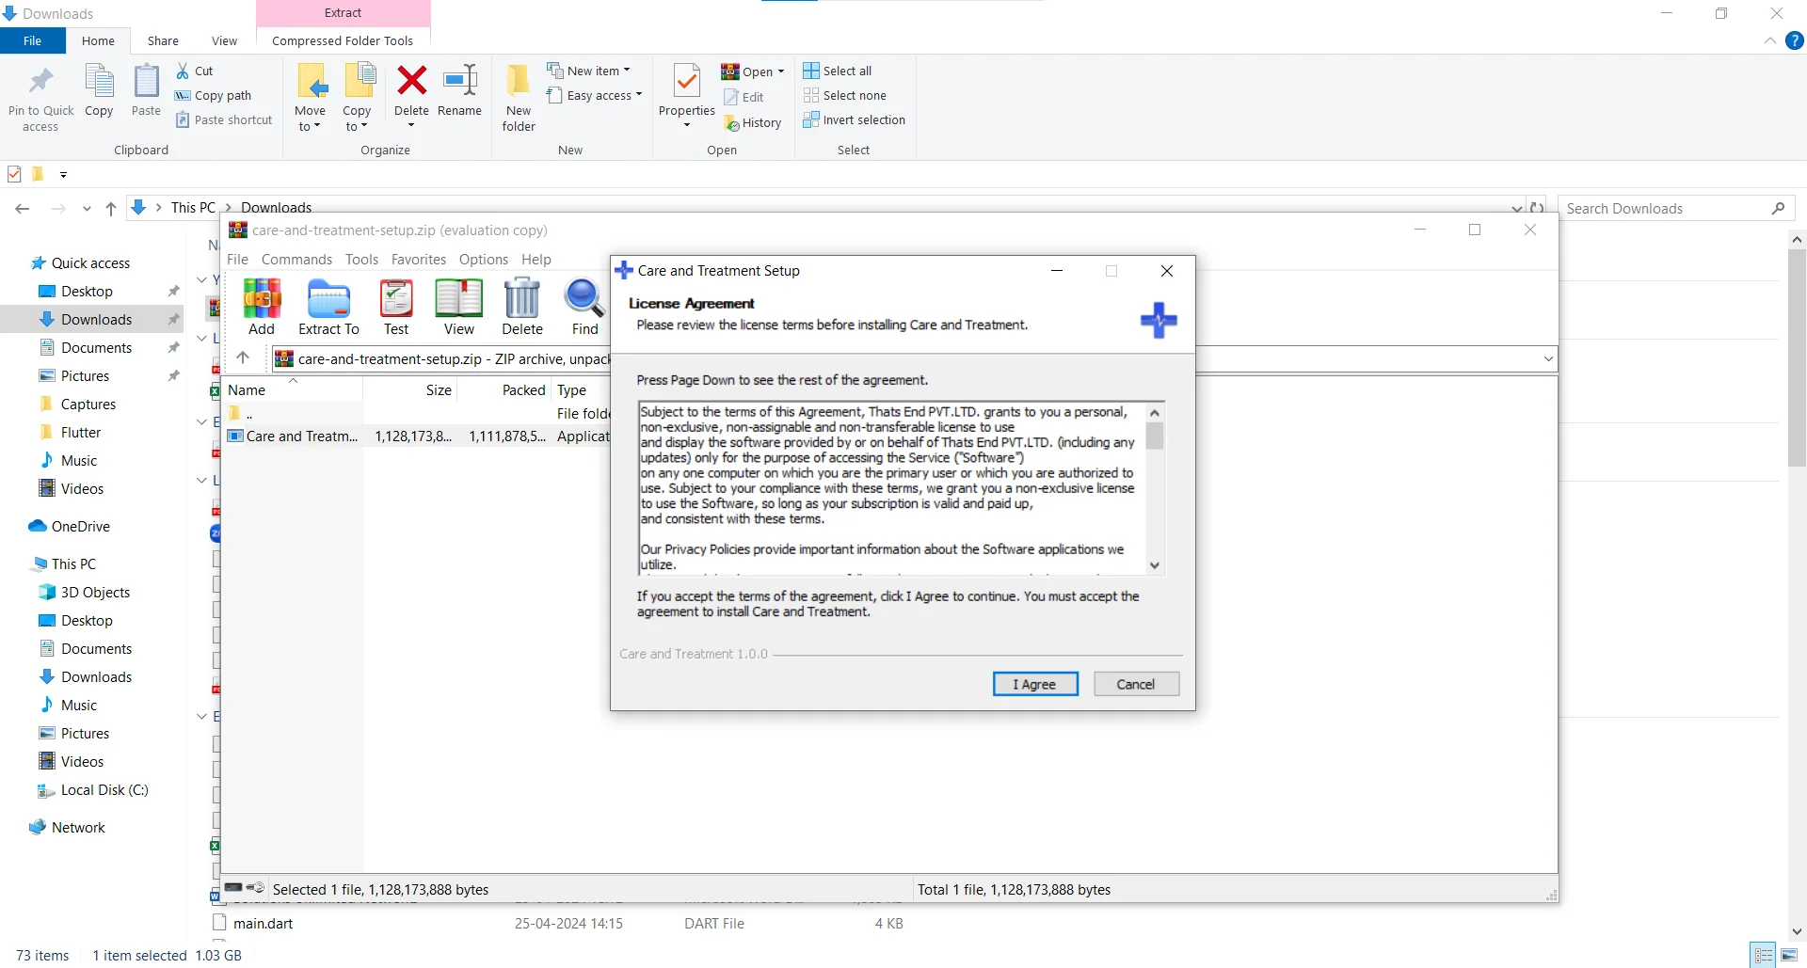The image size is (1807, 968).
Task: Click Cancel in setup dialog
Action: pos(1136,684)
